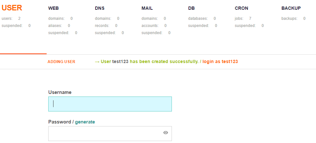
Task: Switch to the WEB tab
Action: pyautogui.click(x=53, y=8)
